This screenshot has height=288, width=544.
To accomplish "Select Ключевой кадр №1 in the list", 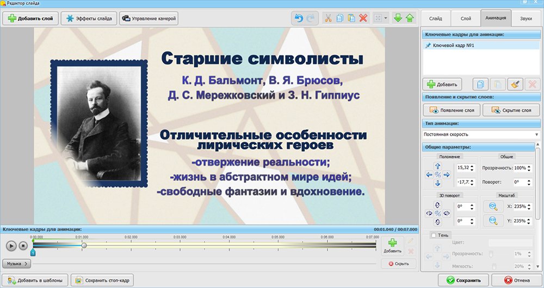I will 454,46.
